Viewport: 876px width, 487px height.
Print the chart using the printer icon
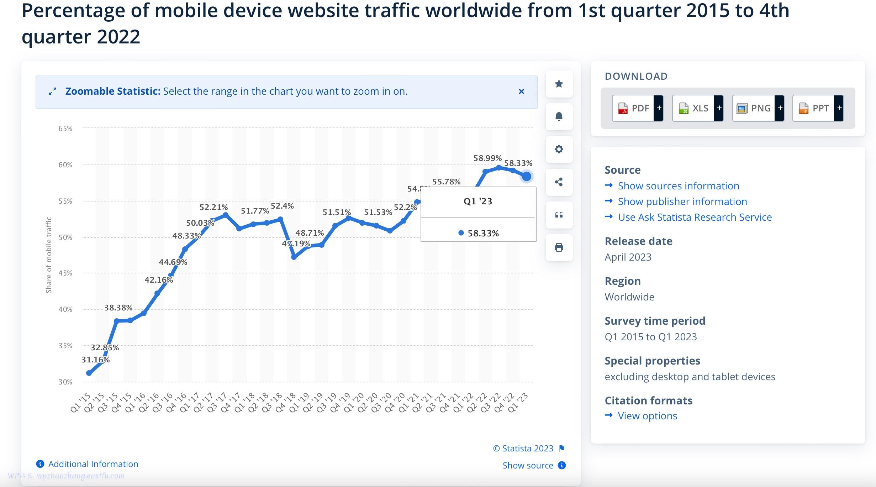559,247
